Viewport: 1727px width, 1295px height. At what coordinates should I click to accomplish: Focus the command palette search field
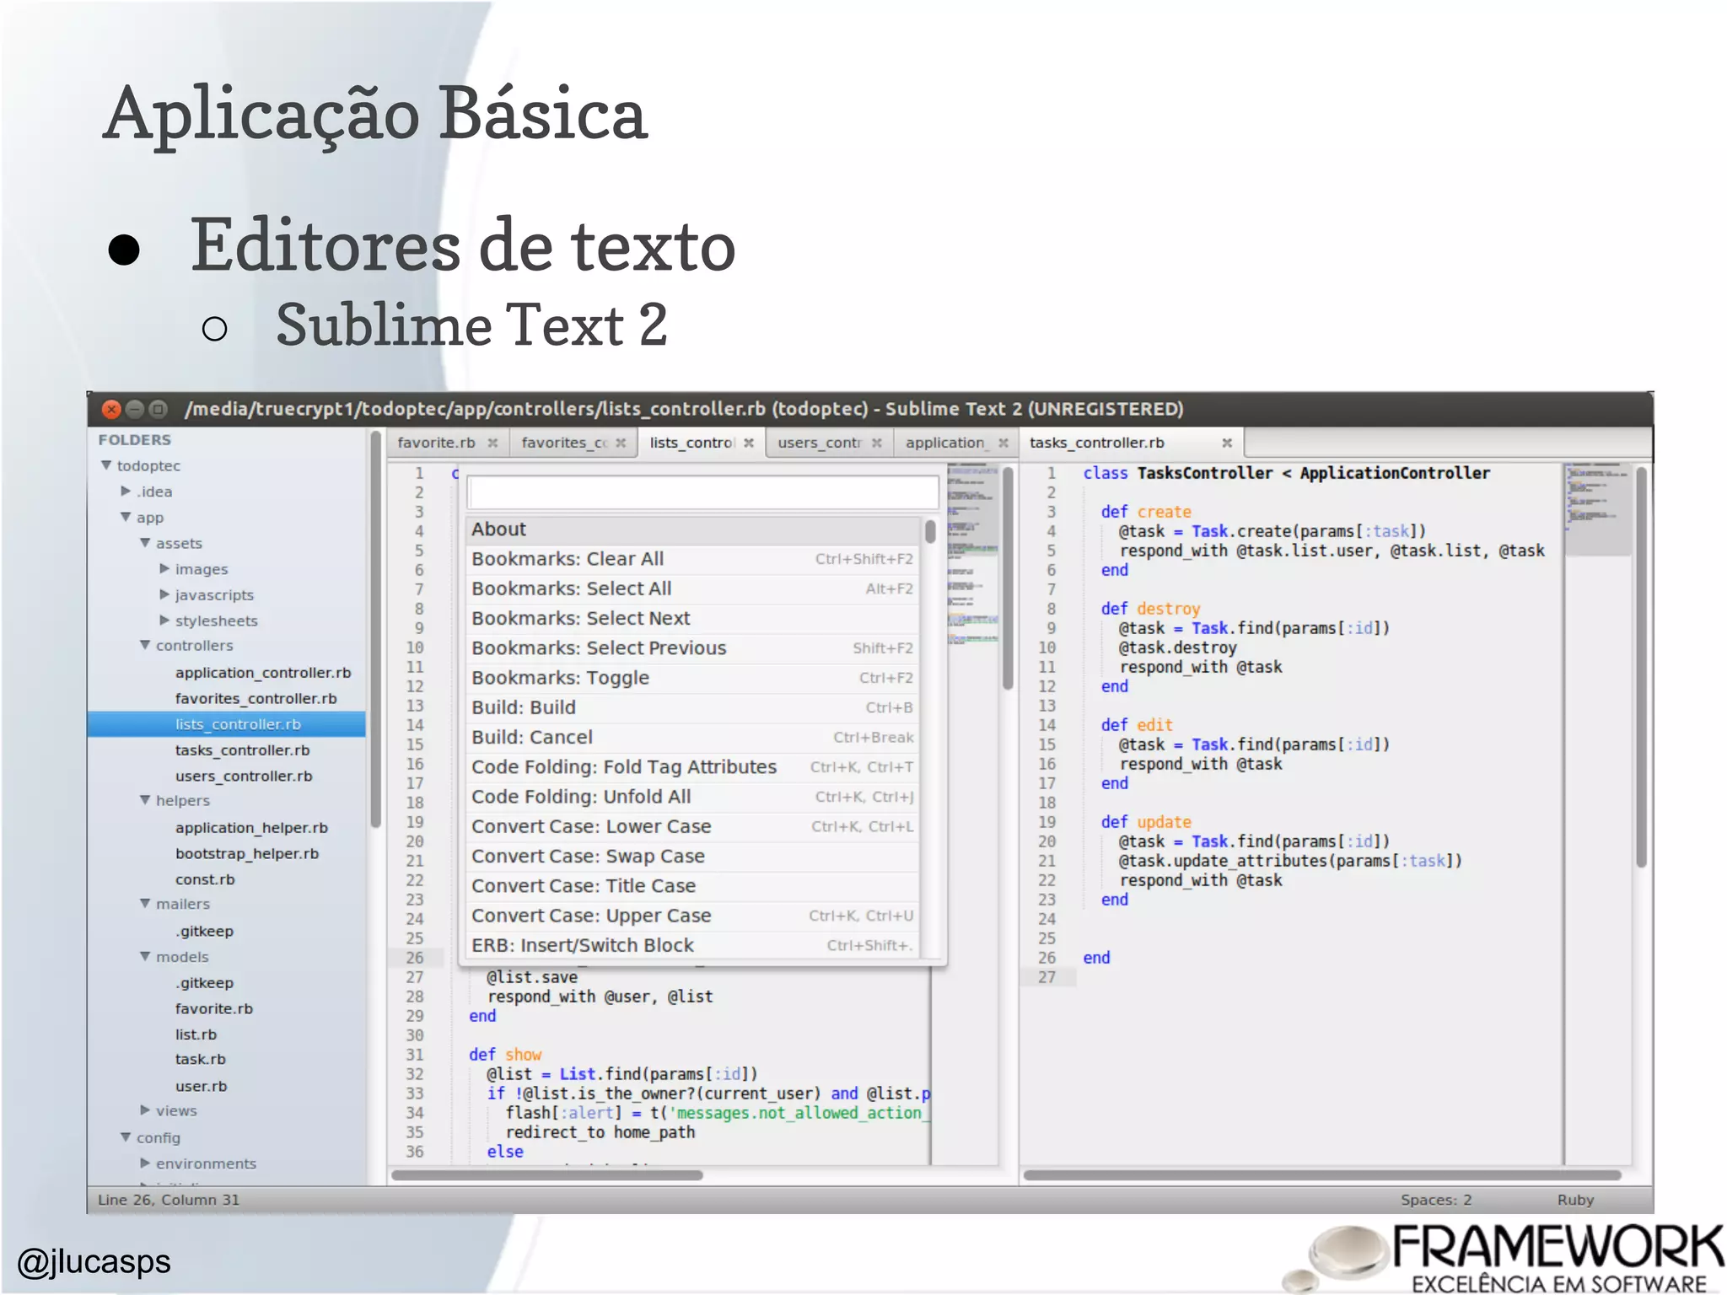coord(702,492)
